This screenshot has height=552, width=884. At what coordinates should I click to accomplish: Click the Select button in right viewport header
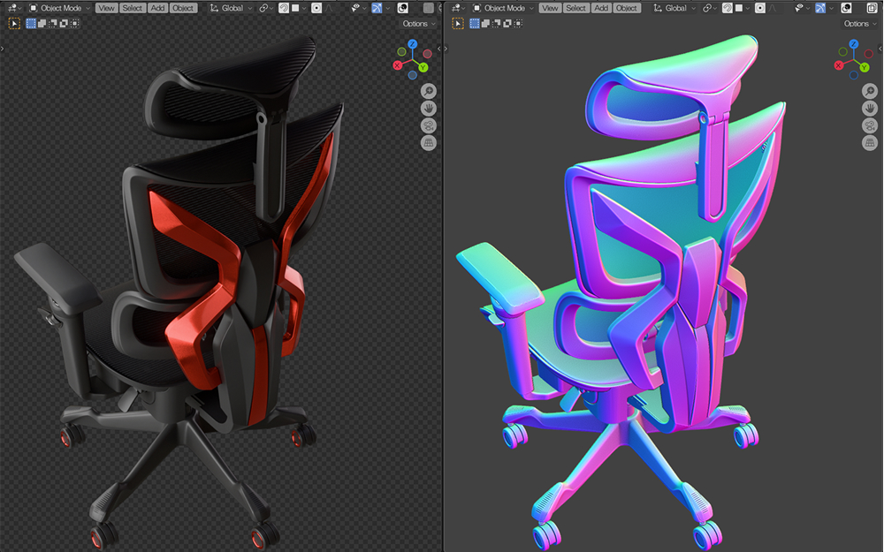coord(575,8)
